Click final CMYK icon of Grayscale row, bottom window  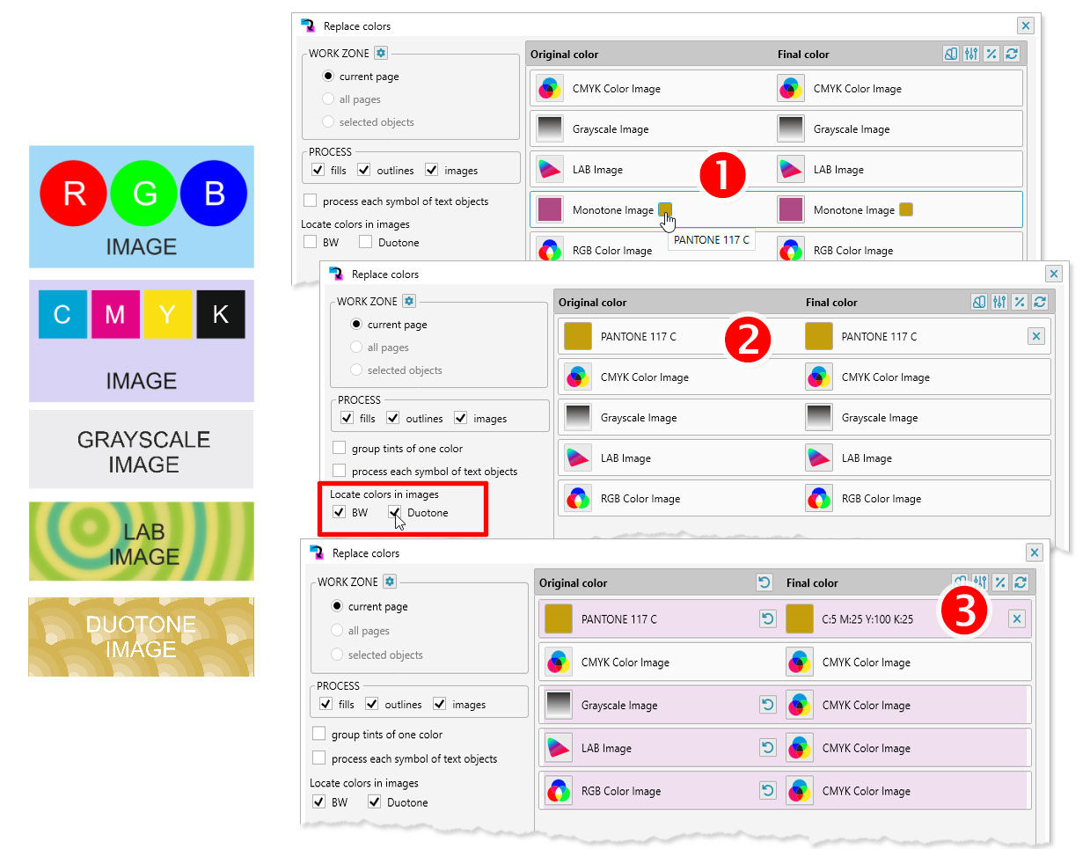(x=800, y=705)
